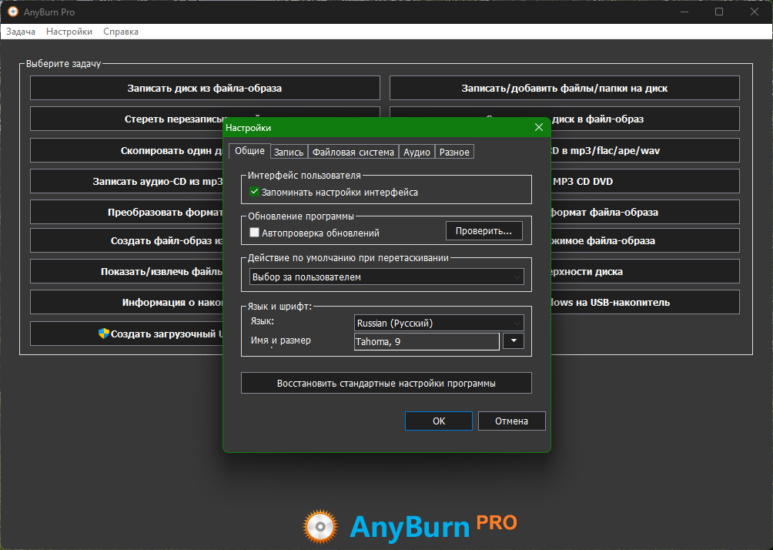Go to the Разное tab
The height and width of the screenshot is (550, 773).
tap(454, 152)
